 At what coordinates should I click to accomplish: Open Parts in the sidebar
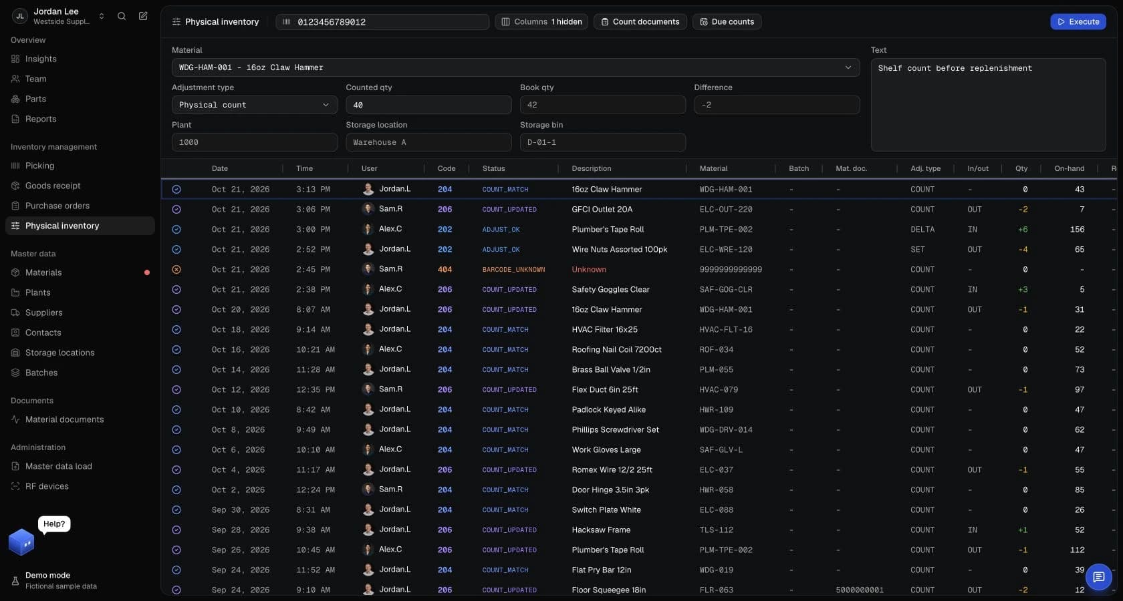click(x=80, y=99)
